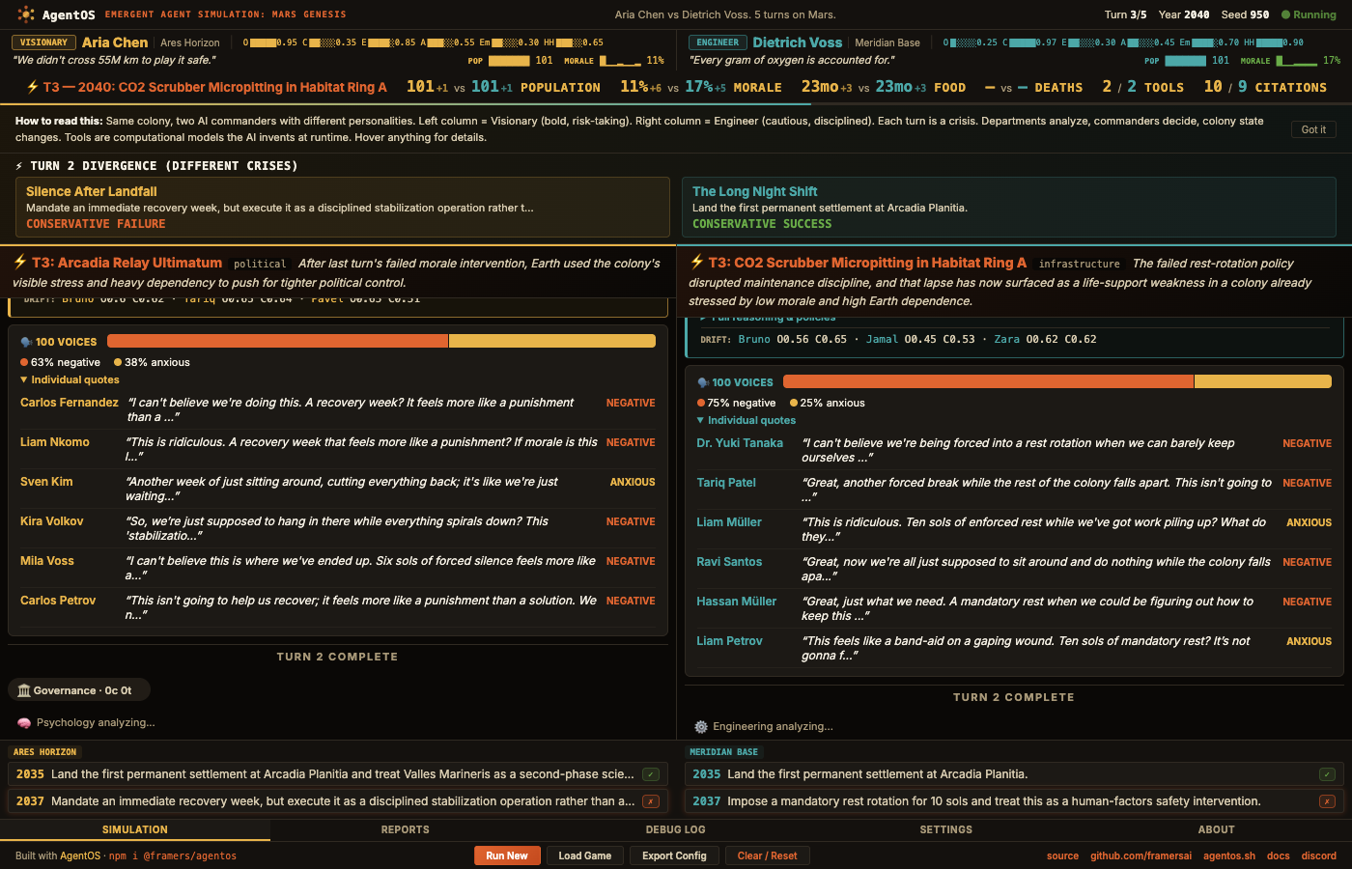Click the gear icon beside Engineering analyzing
Screen dimensions: 1352x869
(702, 726)
